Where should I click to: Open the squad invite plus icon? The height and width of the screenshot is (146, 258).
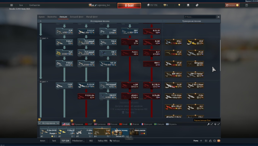(x=201, y=141)
